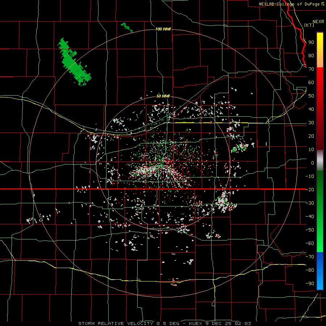Click the -70 knot scale label

(x=310, y=256)
